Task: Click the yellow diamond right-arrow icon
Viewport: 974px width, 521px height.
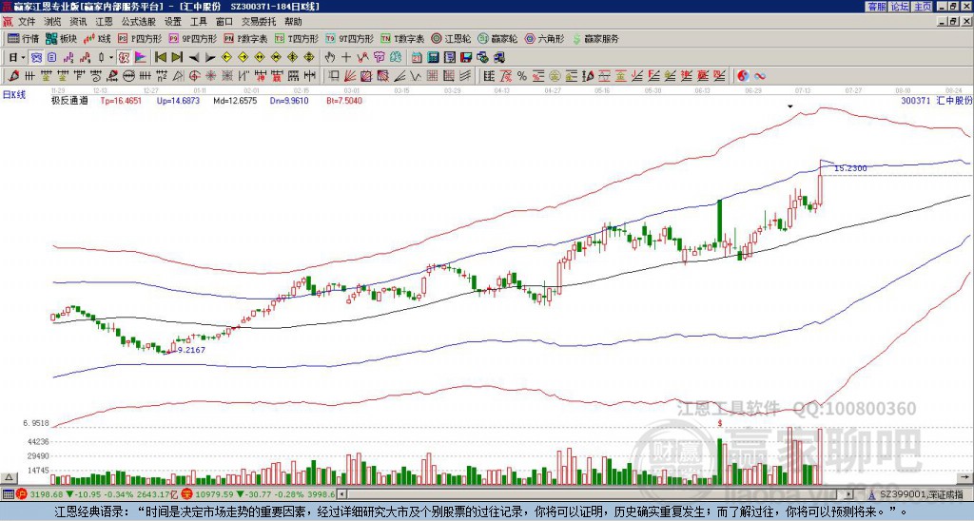Action: pos(243,57)
